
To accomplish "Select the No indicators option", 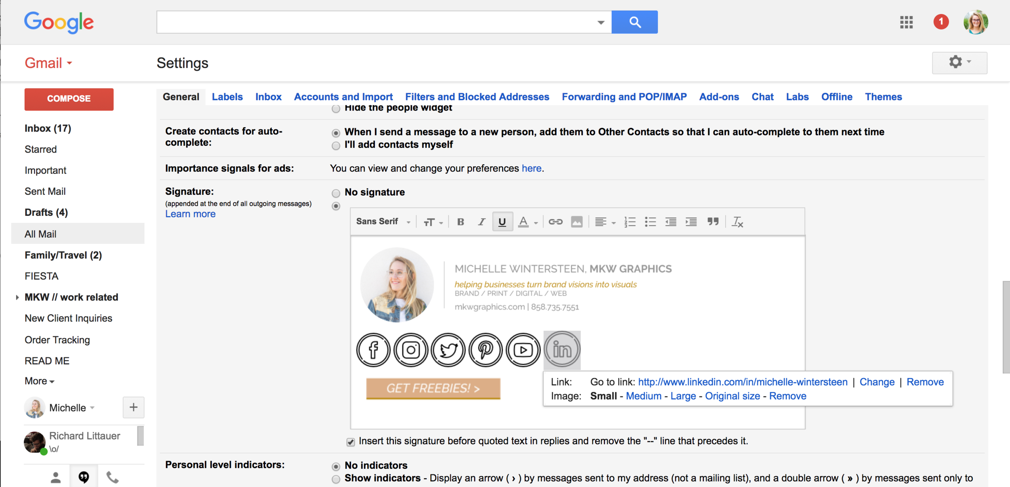I will pyautogui.click(x=336, y=466).
